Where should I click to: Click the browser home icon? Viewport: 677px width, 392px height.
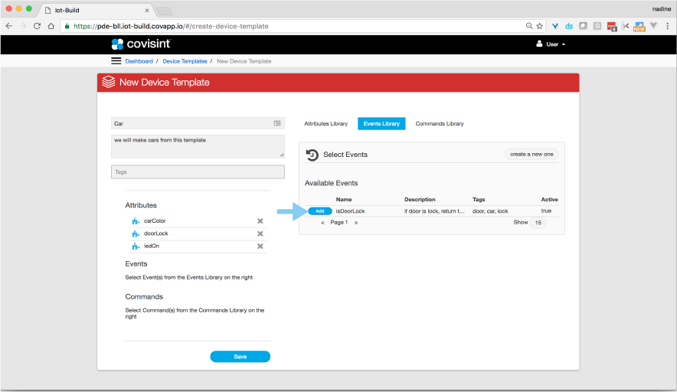click(x=51, y=25)
